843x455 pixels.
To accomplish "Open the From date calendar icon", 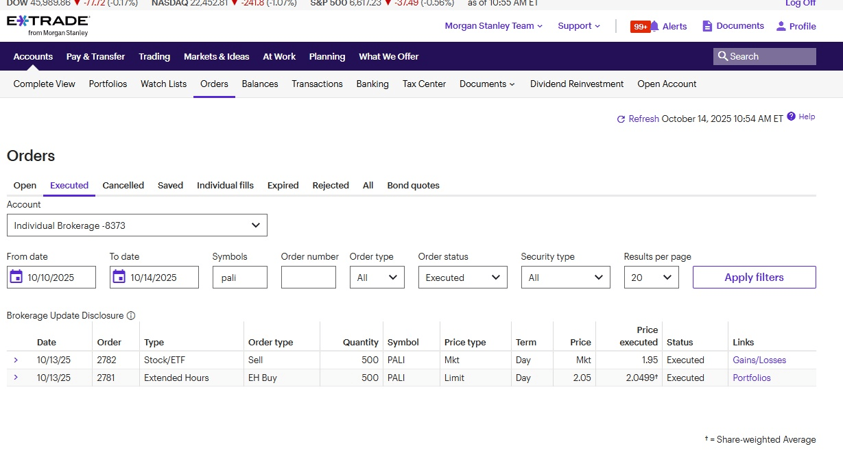I will 16,277.
